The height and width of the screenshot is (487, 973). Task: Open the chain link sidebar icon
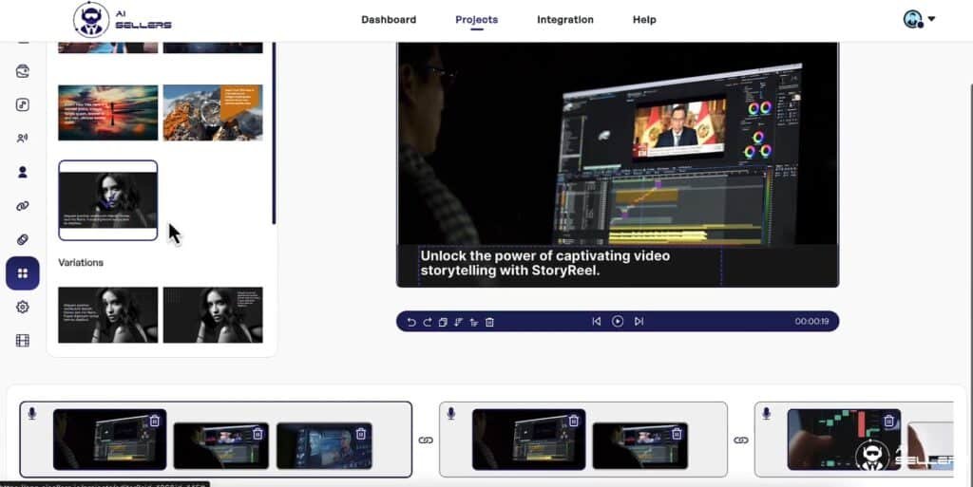pos(23,206)
